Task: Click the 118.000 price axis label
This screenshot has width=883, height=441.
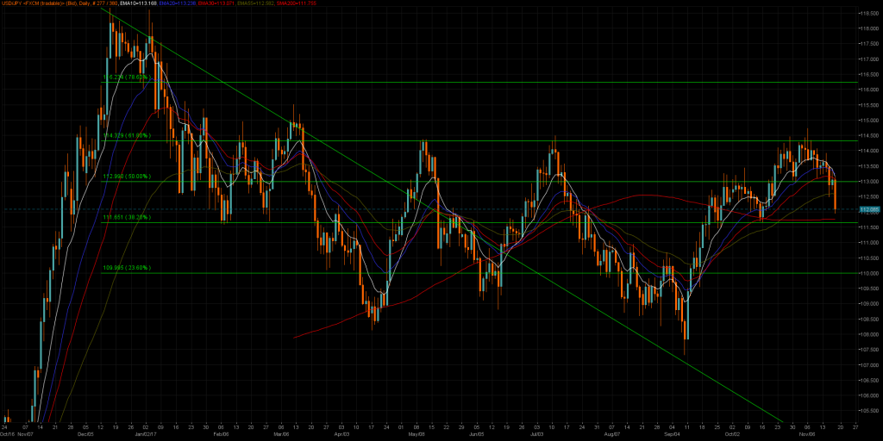Action: (x=870, y=28)
